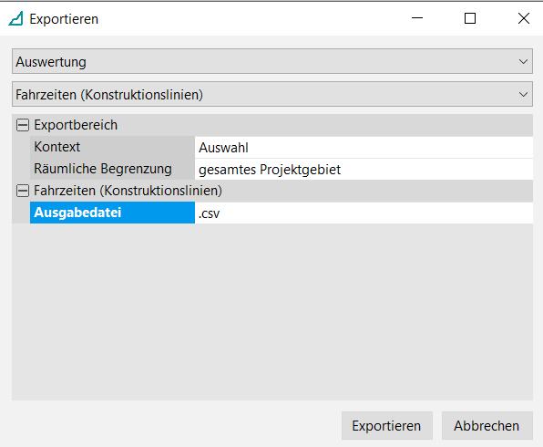Select the Ausgabedatei property label

(x=112, y=213)
